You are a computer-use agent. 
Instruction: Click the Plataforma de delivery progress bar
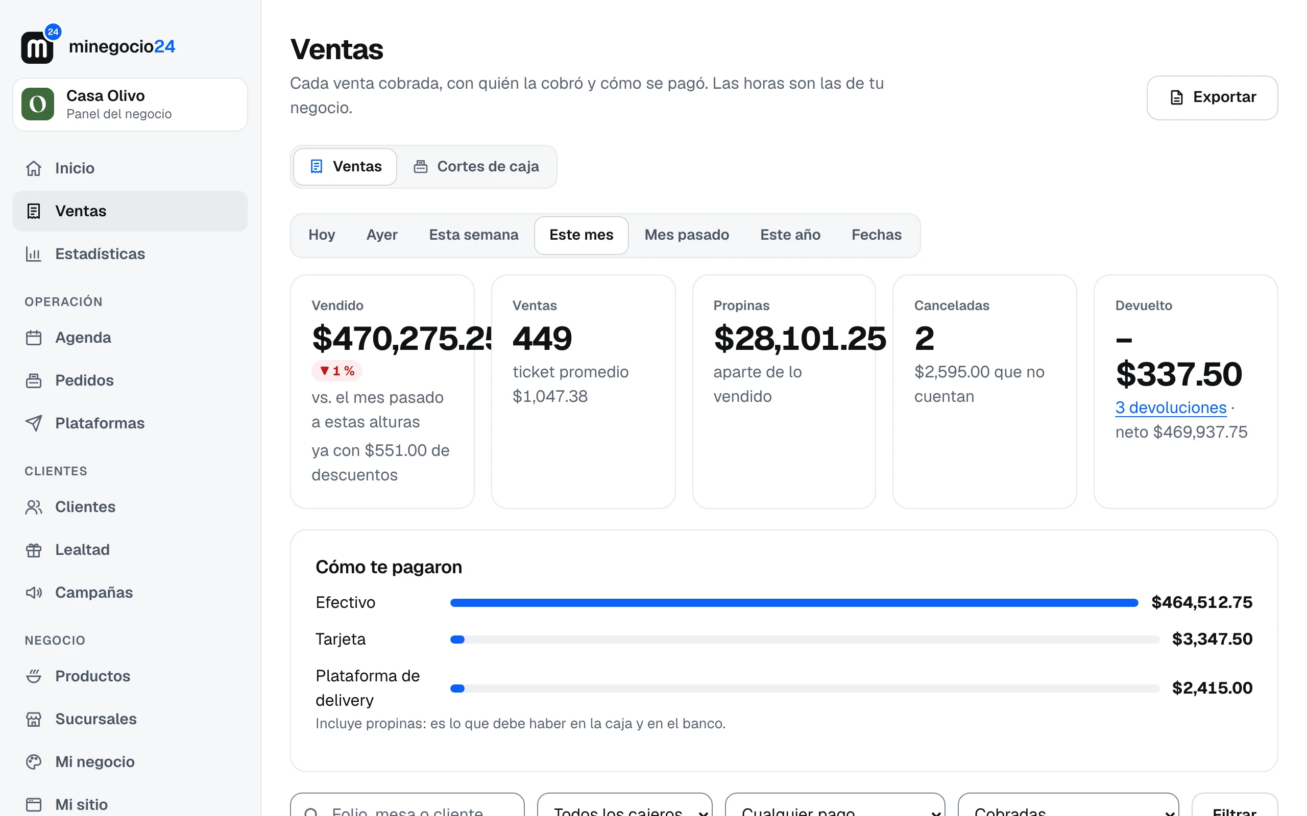(x=805, y=688)
